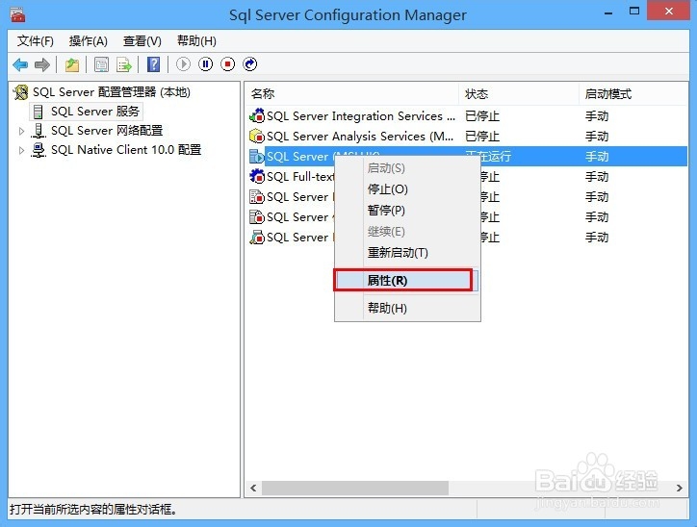Viewport: 697px width, 527px height.
Task: Click the horizontal scrollbar thumb
Action: pos(355,488)
